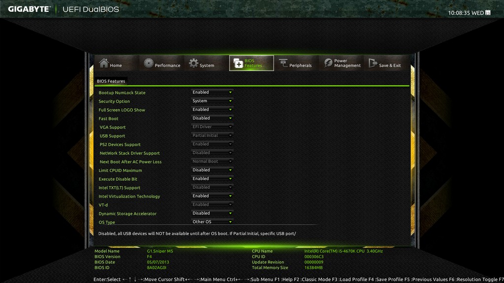Screen dimensions: 504x283
Task: Select the OS Type label
Action: 107,222
